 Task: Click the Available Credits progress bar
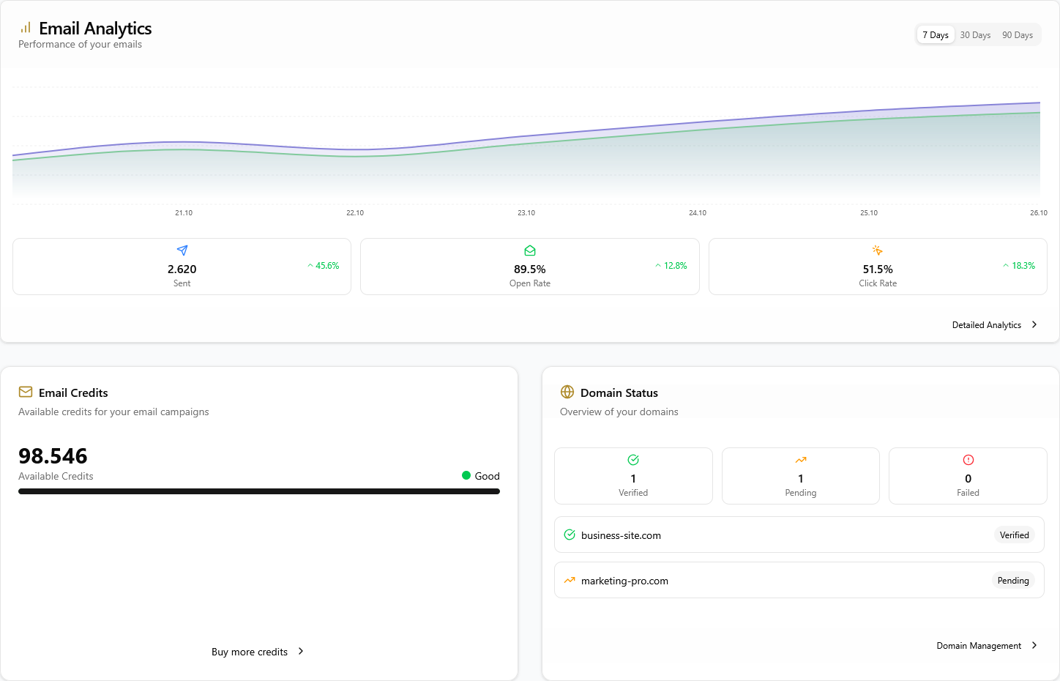(x=259, y=491)
